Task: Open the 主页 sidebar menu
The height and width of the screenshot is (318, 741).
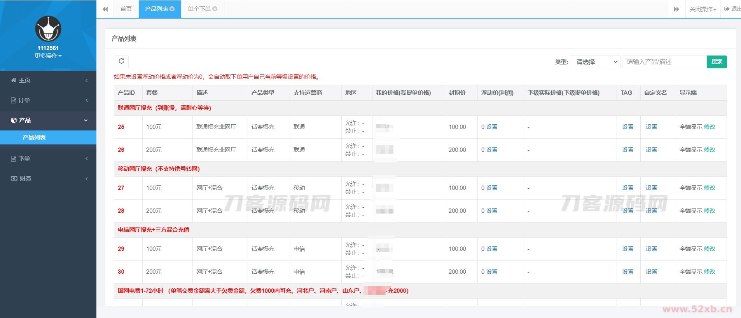Action: [x=48, y=80]
